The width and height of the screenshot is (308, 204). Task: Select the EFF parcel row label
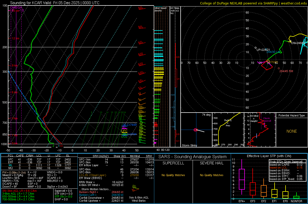[x=10, y=162]
